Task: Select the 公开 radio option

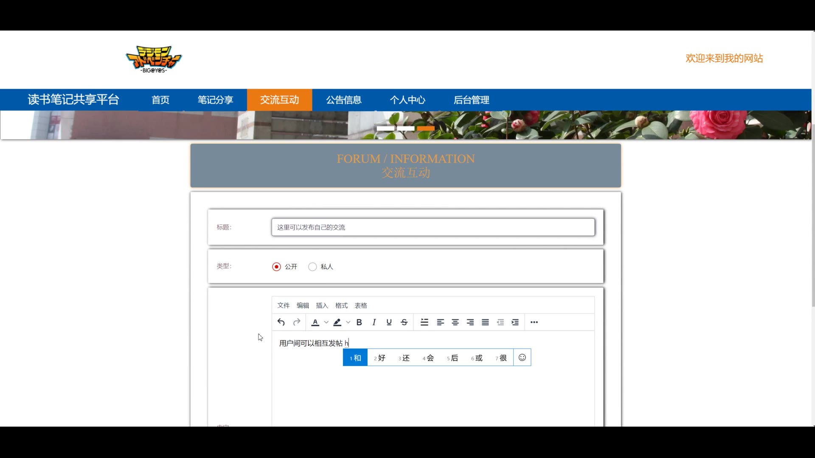Action: [276, 267]
